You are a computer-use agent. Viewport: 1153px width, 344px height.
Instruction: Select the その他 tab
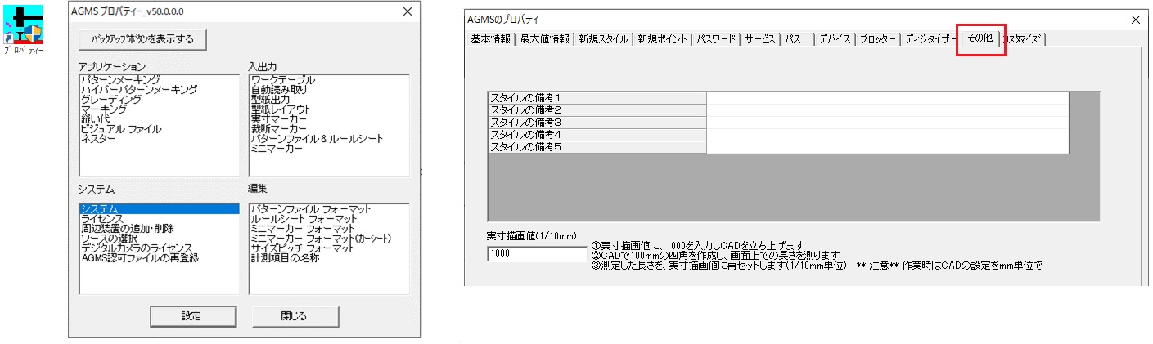[x=980, y=37]
